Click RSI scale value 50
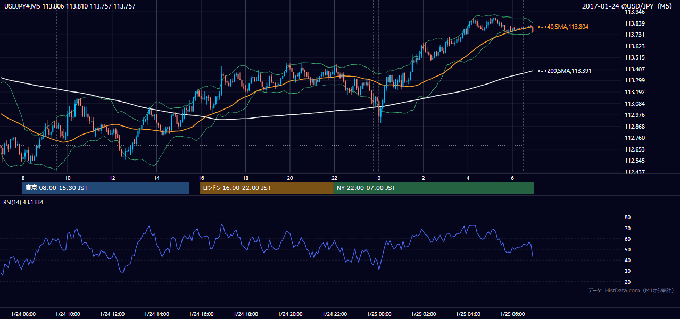 click(627, 249)
